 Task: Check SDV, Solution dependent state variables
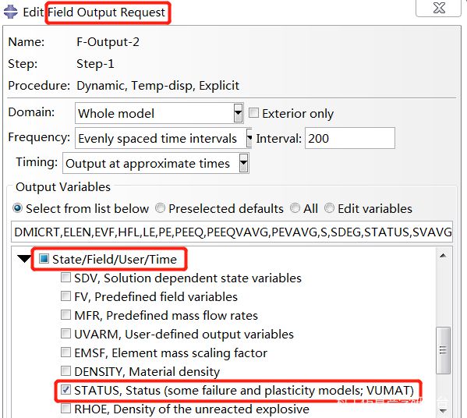click(65, 278)
